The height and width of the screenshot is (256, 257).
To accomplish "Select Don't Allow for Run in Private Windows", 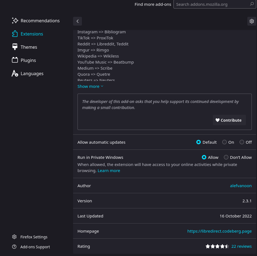I will 226,157.
